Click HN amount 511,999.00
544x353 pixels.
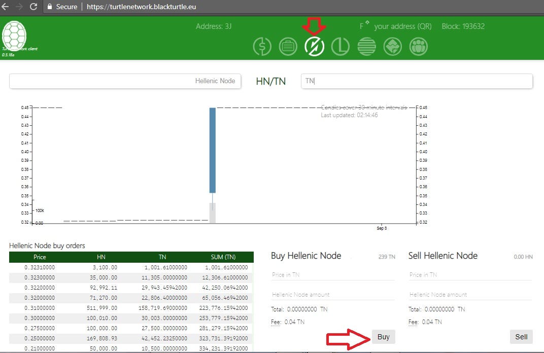102,308
